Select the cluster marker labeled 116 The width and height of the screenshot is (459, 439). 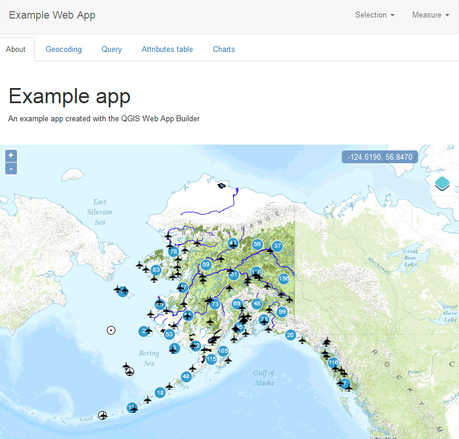333,363
